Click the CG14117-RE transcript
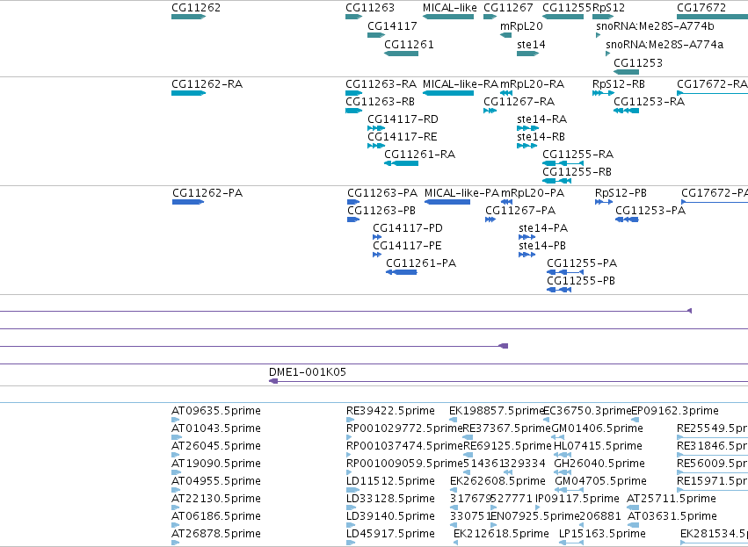Image resolution: width=748 pixels, height=547 pixels. (376, 146)
